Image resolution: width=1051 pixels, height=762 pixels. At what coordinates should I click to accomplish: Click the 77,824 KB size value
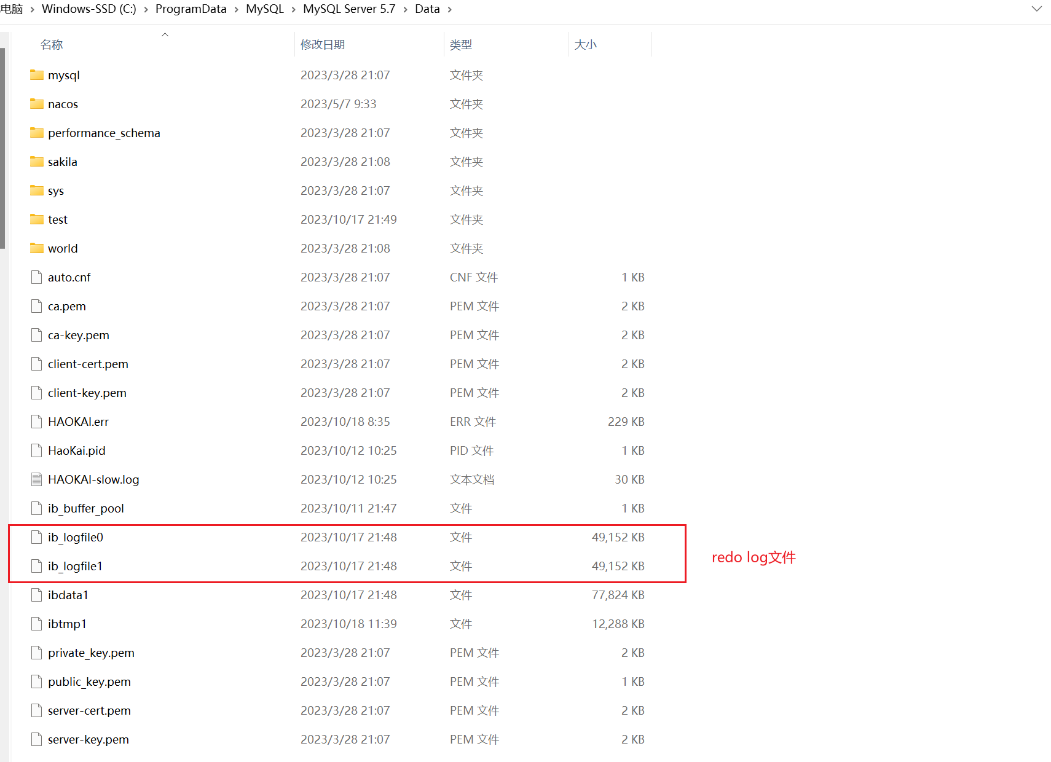point(618,595)
